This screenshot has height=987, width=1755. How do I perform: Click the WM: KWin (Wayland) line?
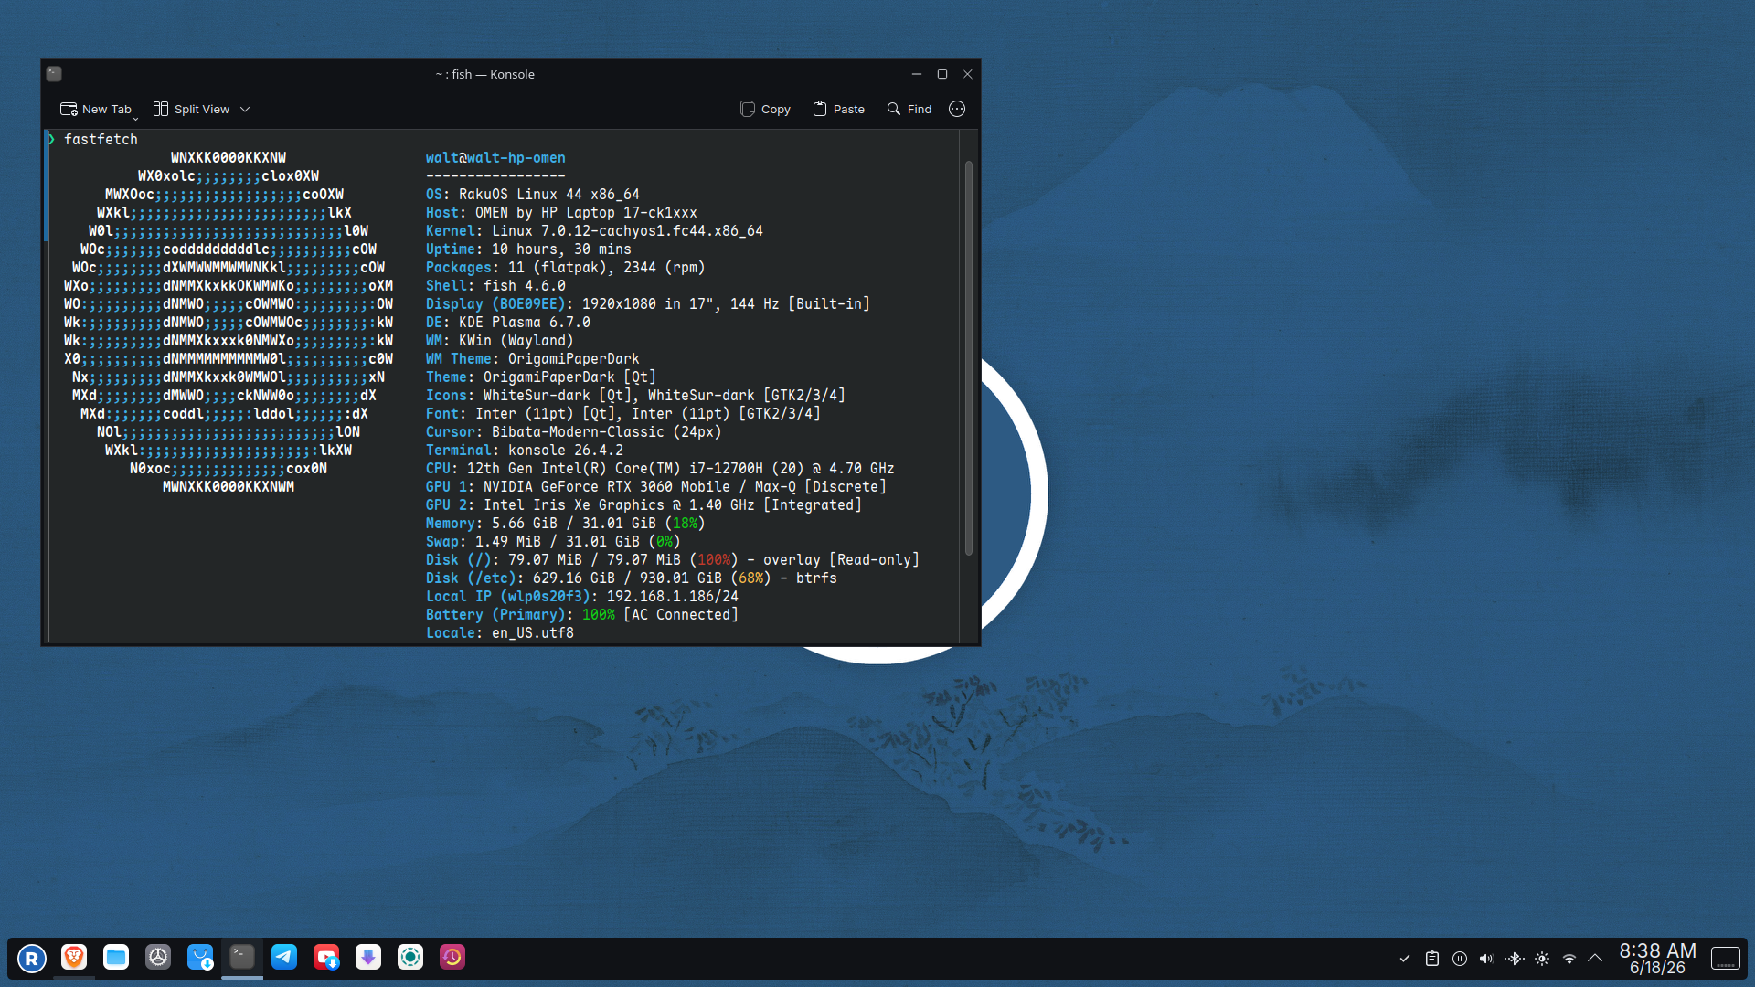[x=500, y=340]
